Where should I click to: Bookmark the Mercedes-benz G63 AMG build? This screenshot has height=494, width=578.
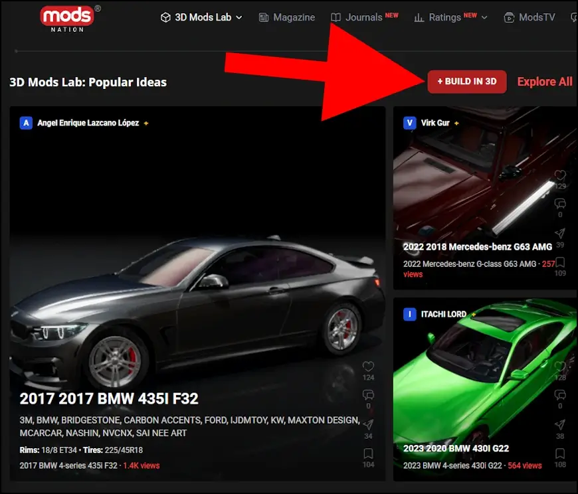click(560, 262)
